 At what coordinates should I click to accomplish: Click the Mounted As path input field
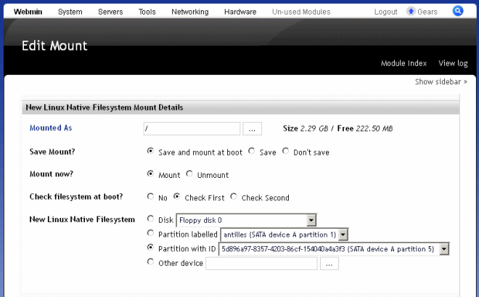pyautogui.click(x=192, y=129)
